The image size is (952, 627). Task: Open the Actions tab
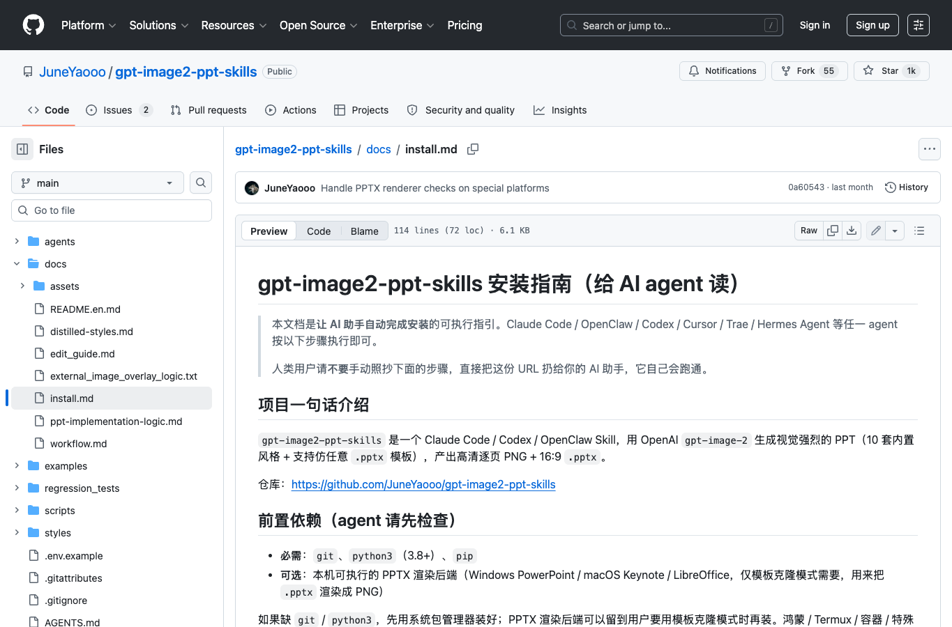tap(291, 110)
